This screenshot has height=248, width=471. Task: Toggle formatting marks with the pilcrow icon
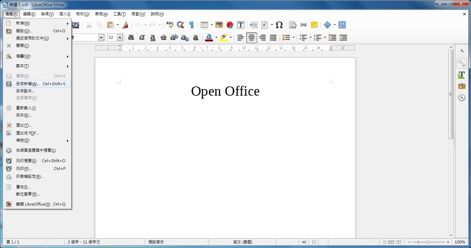tap(191, 25)
